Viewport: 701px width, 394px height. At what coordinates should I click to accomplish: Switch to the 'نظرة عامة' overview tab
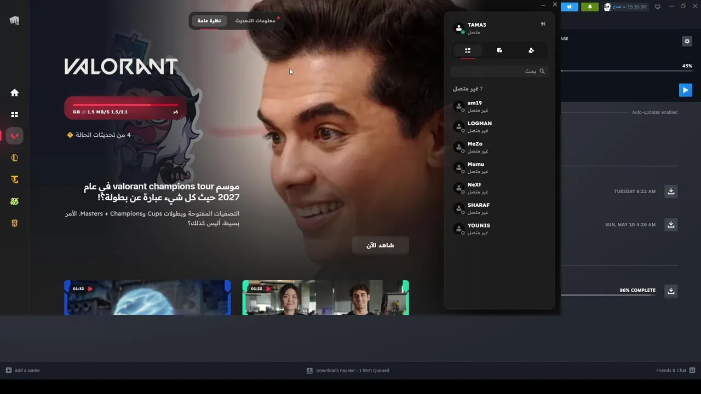pos(209,21)
